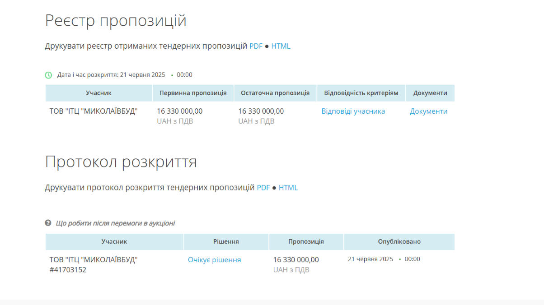Click Очікує рішення decision link
The image size is (544, 305).
(x=215, y=260)
